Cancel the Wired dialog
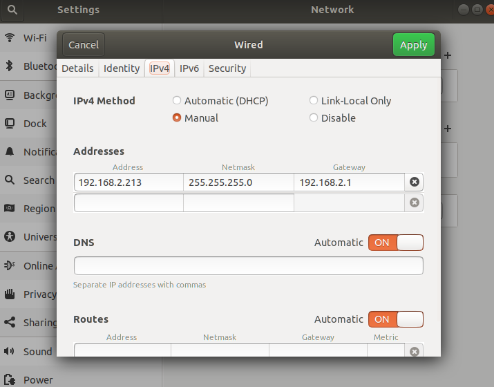The width and height of the screenshot is (494, 387). click(x=84, y=45)
